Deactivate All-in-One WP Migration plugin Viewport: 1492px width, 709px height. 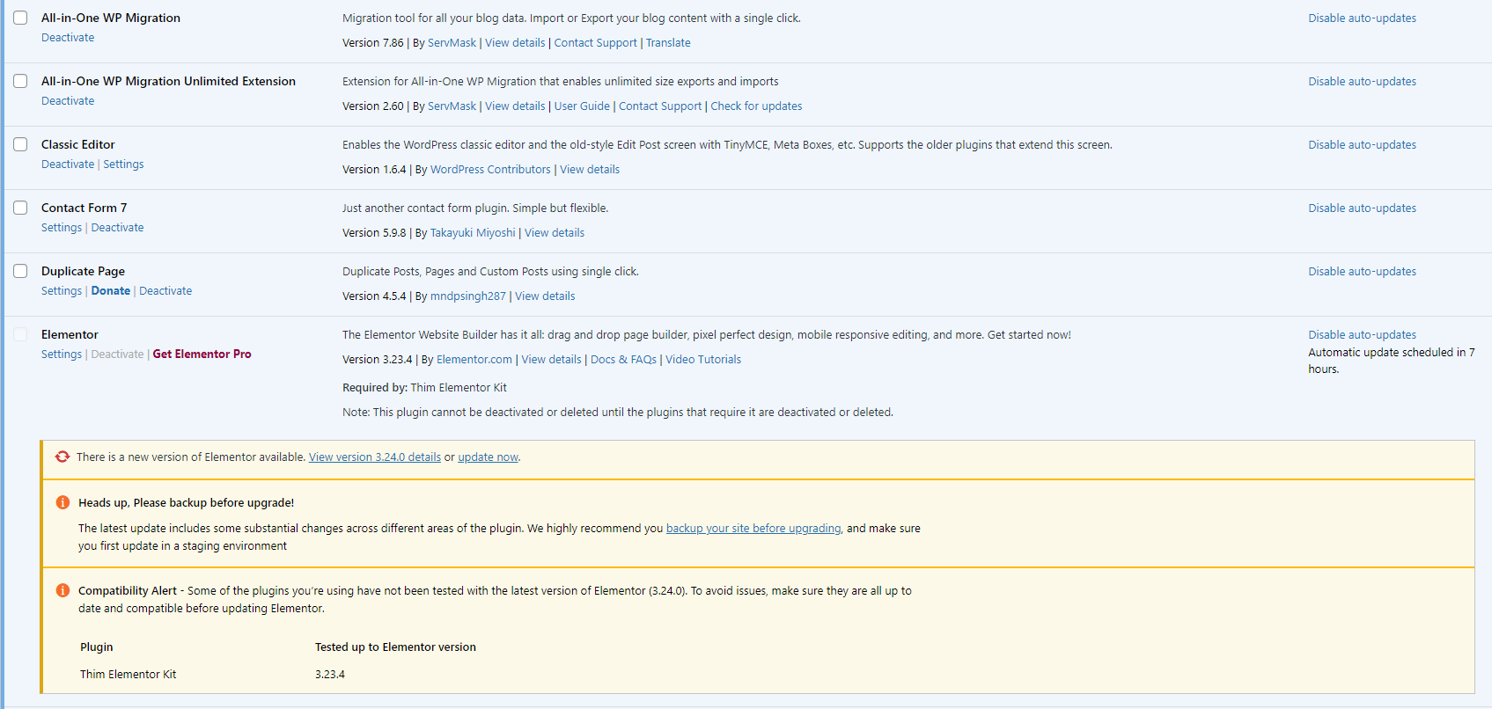(68, 38)
